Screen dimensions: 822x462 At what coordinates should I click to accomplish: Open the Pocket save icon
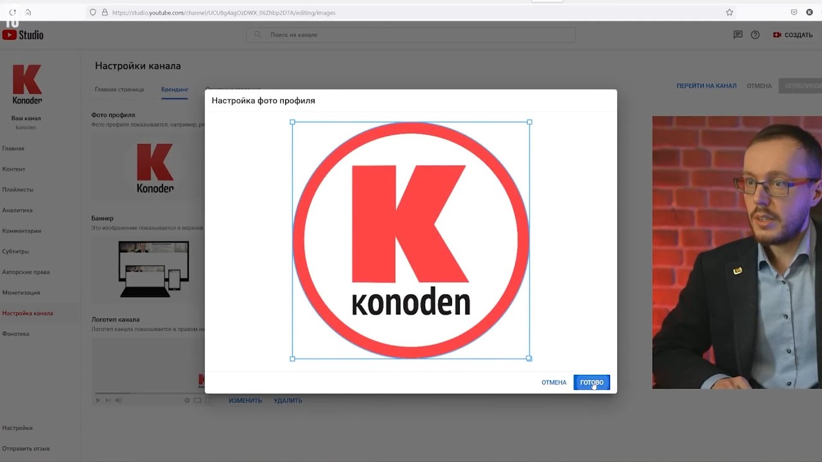coord(794,12)
